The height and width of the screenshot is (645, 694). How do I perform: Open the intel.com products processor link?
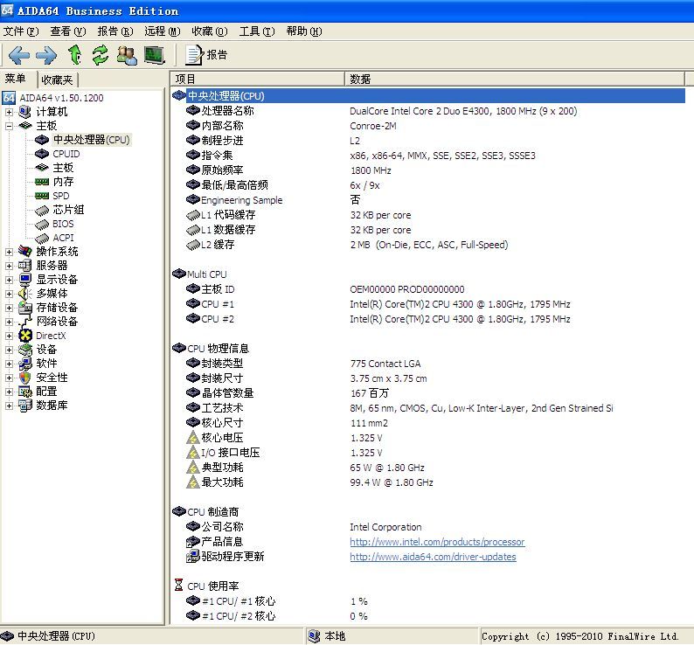click(437, 542)
